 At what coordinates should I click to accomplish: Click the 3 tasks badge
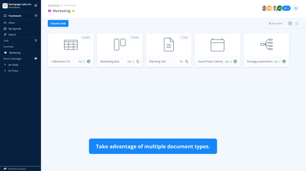[86, 38]
